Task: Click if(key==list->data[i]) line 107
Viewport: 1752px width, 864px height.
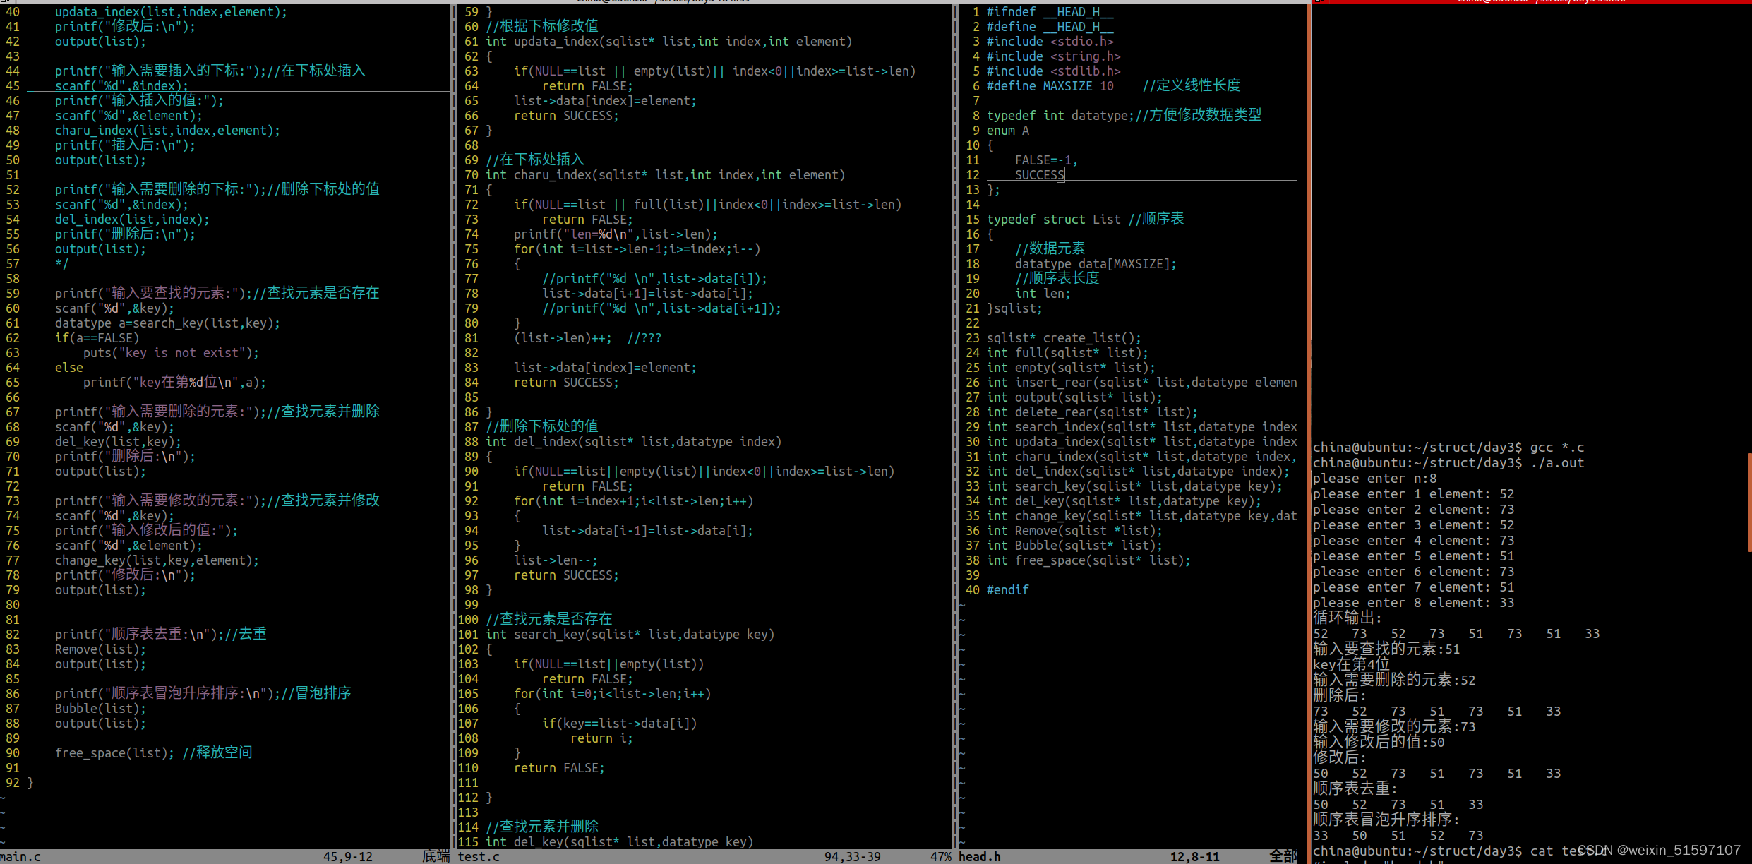Action: [620, 724]
